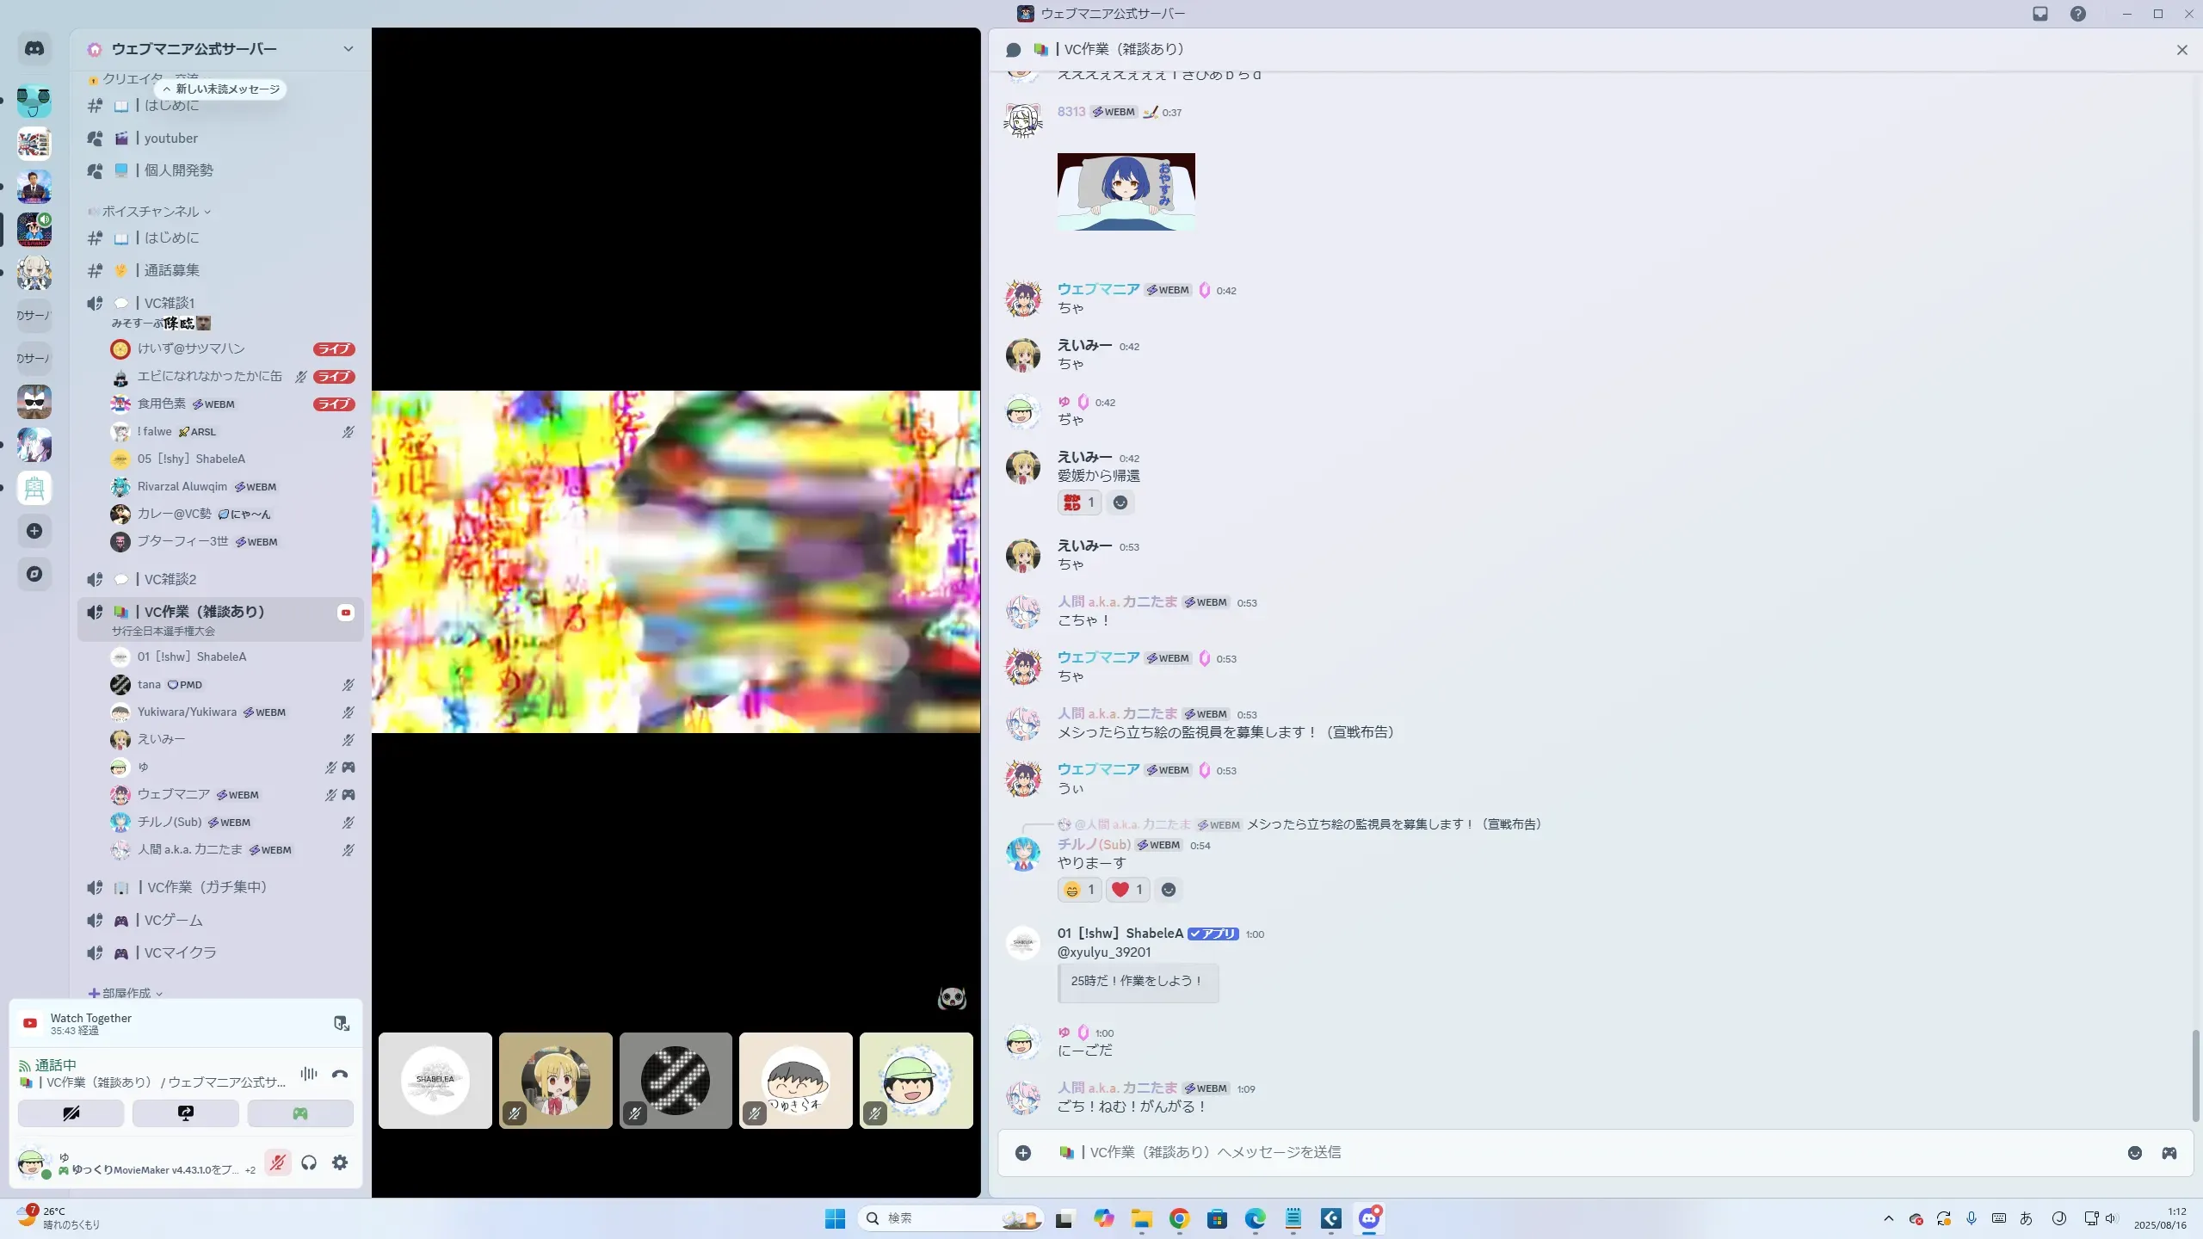2203x1239 pixels.
Task: Open Direct Messages home icon
Action: tap(34, 49)
